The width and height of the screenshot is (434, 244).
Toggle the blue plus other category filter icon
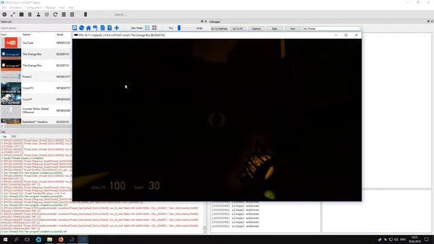point(117,28)
